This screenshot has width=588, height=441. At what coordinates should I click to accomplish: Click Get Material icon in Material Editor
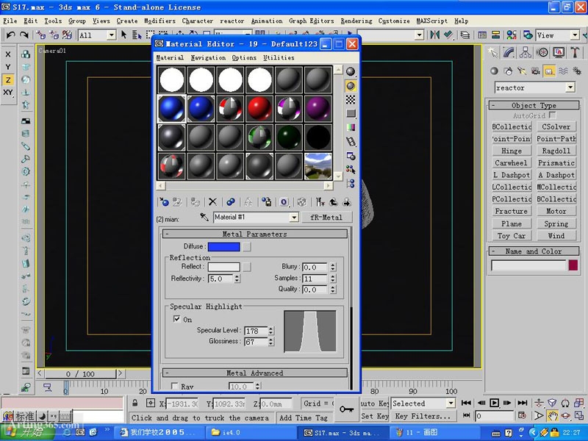[164, 202]
